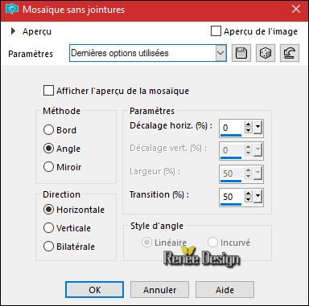This screenshot has width=309, height=306.
Task: Click the reset to default arrow icon
Action: pyautogui.click(x=290, y=53)
